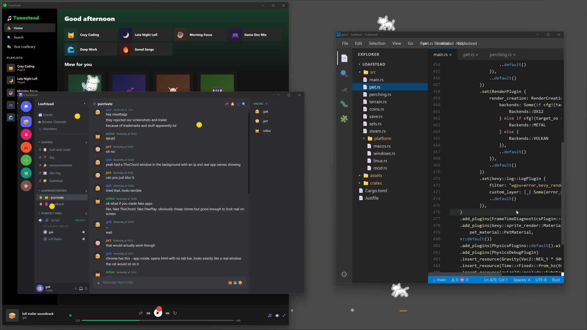Open the Cozy Coding playlist tile
The width and height of the screenshot is (587, 330).
[91, 35]
